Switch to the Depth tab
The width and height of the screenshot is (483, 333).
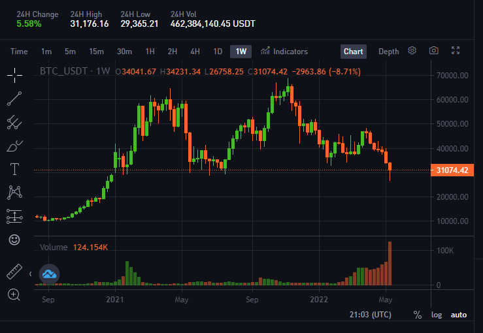click(388, 52)
